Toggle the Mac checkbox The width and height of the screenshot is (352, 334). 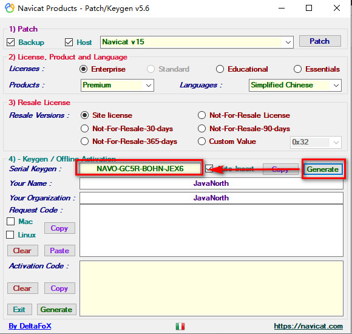point(10,222)
